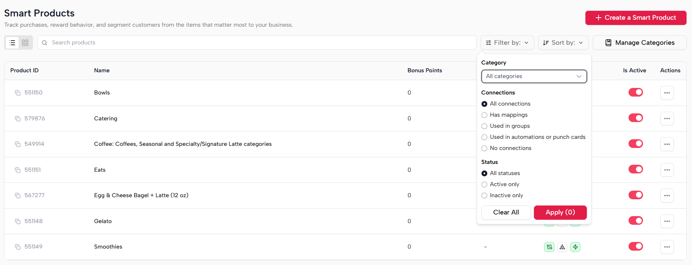Open Manage Categories

[639, 43]
